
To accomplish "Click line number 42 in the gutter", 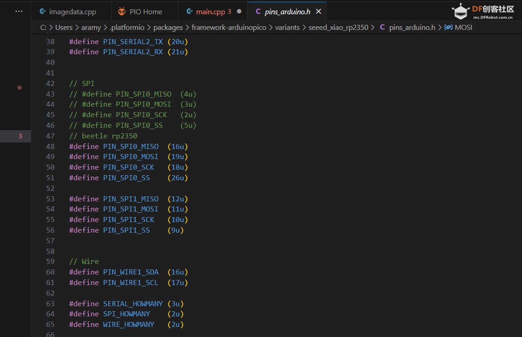I will pos(50,83).
